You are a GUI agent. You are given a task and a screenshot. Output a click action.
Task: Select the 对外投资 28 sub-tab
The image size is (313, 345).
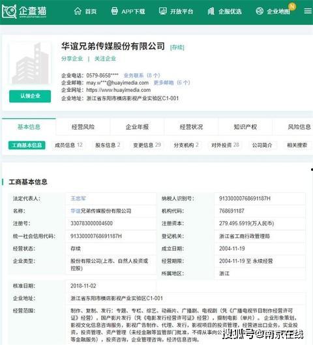coord(225,145)
